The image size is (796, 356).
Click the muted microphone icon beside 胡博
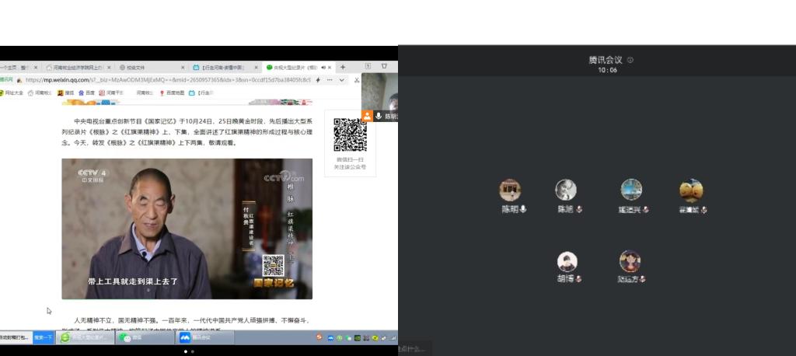(x=578, y=279)
